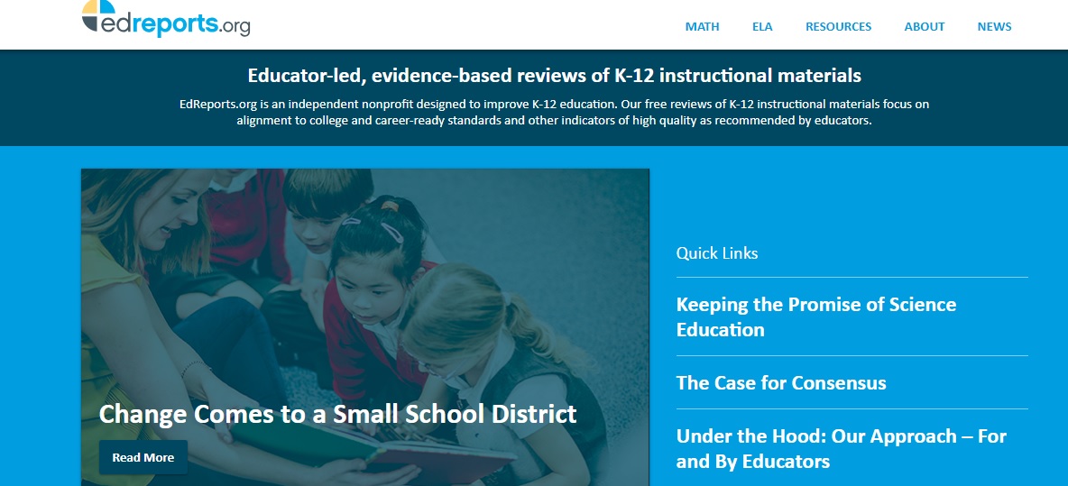
Task: Click the Educator-led, evidence-based reviews heading
Action: click(555, 75)
